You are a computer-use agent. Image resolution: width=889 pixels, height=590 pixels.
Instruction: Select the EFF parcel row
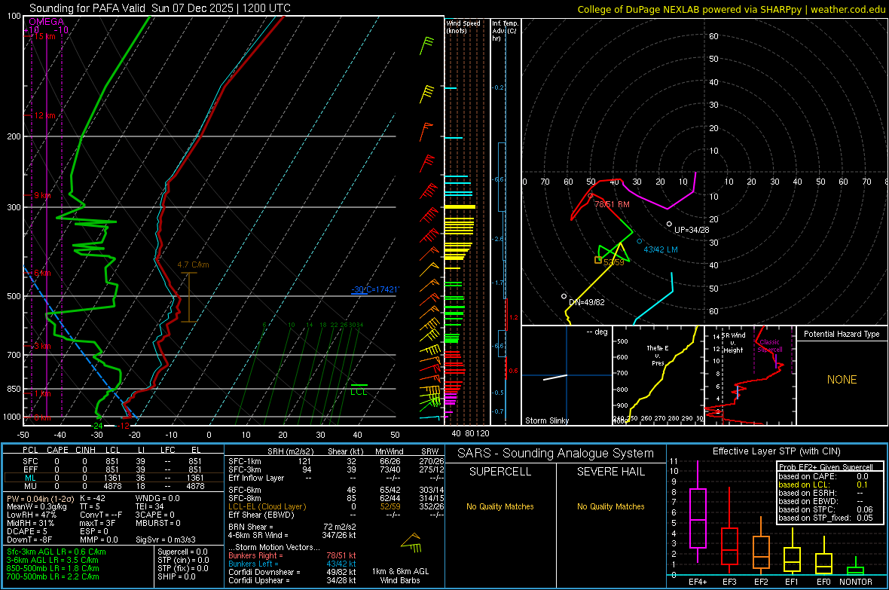tap(113, 469)
